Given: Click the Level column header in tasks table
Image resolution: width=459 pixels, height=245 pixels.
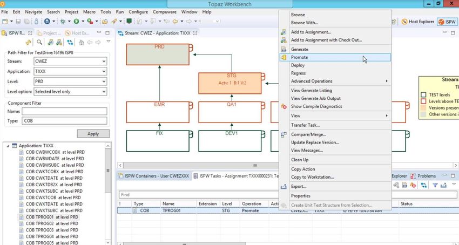Looking at the screenshot, I should pyautogui.click(x=230, y=204).
